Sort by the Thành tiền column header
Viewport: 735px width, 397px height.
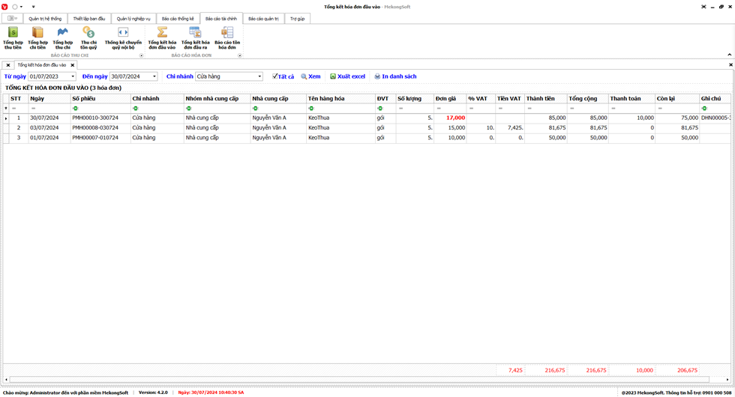coord(544,99)
